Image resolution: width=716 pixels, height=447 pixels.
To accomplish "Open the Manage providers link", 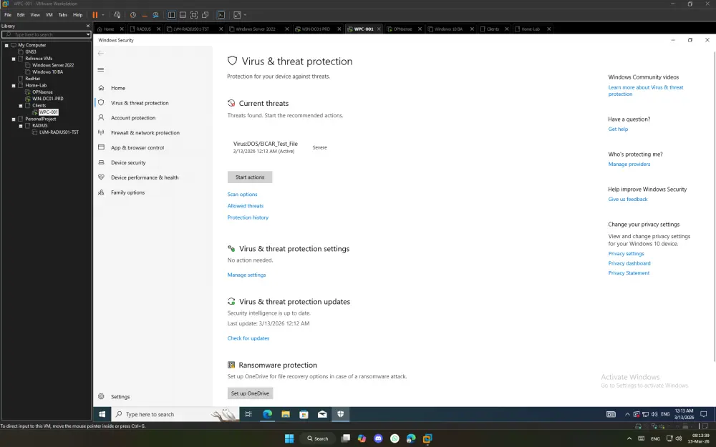I will pos(629,164).
